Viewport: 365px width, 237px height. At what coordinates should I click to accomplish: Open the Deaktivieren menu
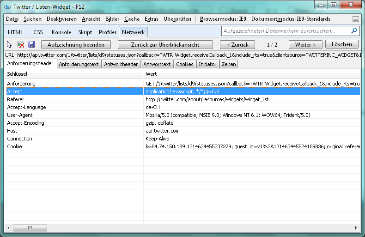pyautogui.click(x=61, y=19)
